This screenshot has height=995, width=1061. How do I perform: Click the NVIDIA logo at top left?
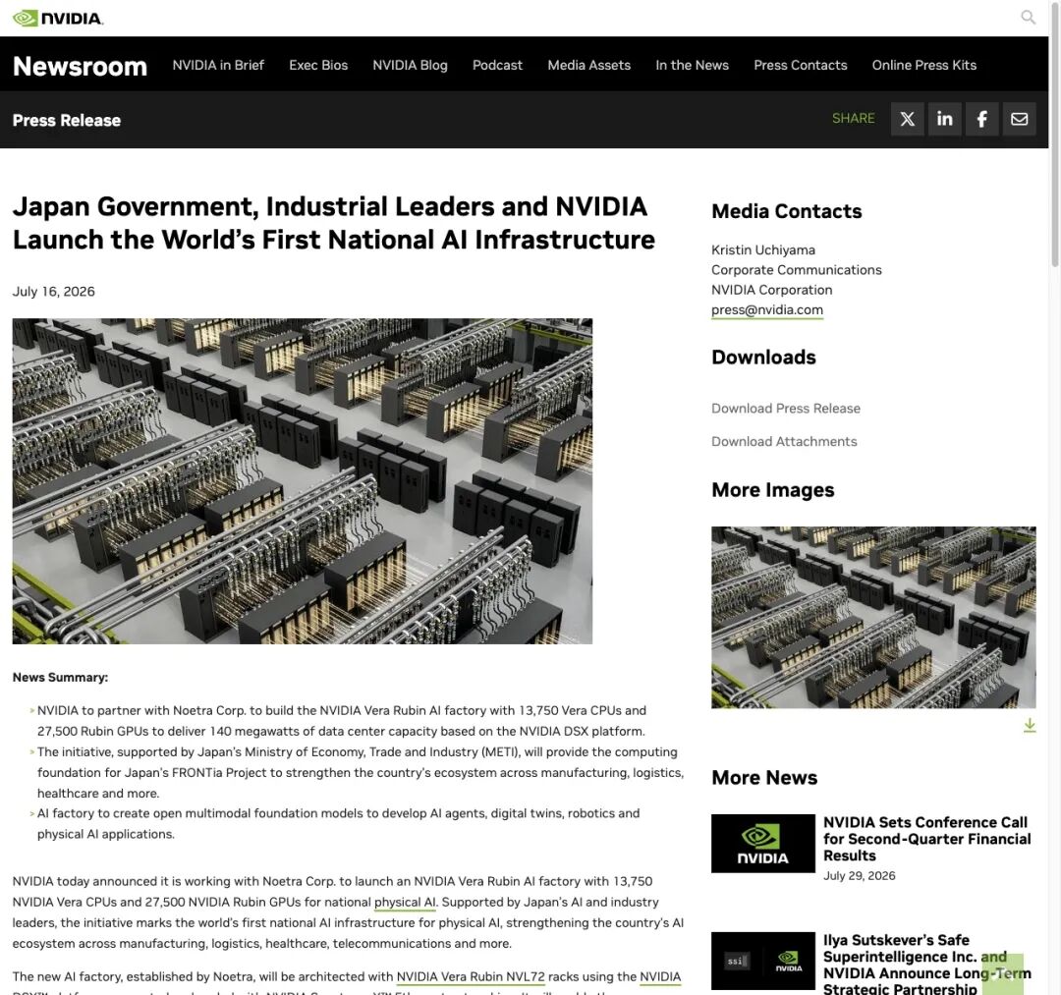pos(58,19)
